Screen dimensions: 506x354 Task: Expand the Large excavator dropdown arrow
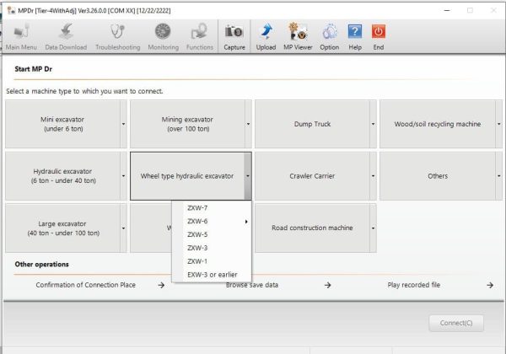(x=124, y=228)
